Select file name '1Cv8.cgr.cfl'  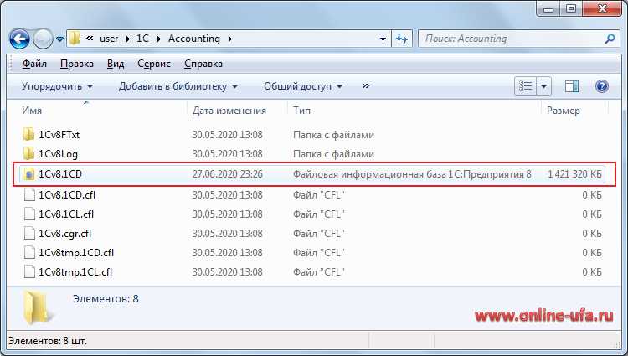click(x=64, y=234)
